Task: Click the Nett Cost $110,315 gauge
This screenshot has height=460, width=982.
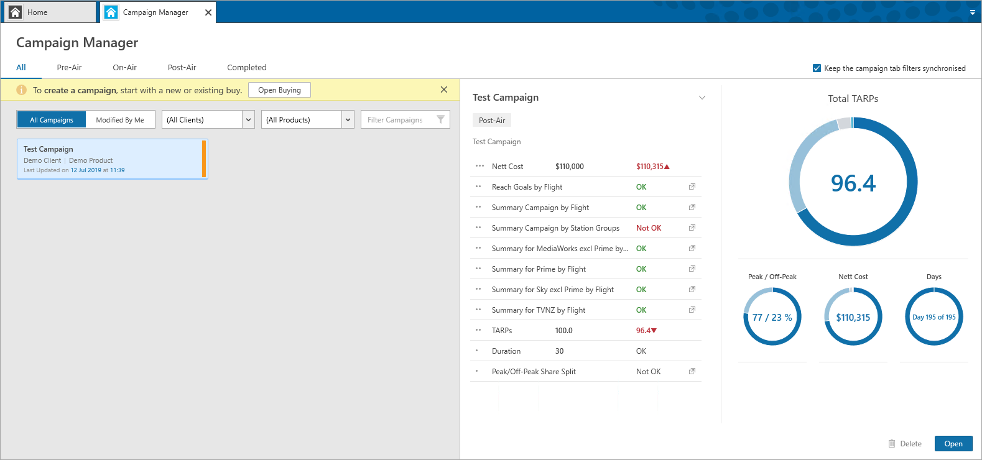Action: pos(853,317)
